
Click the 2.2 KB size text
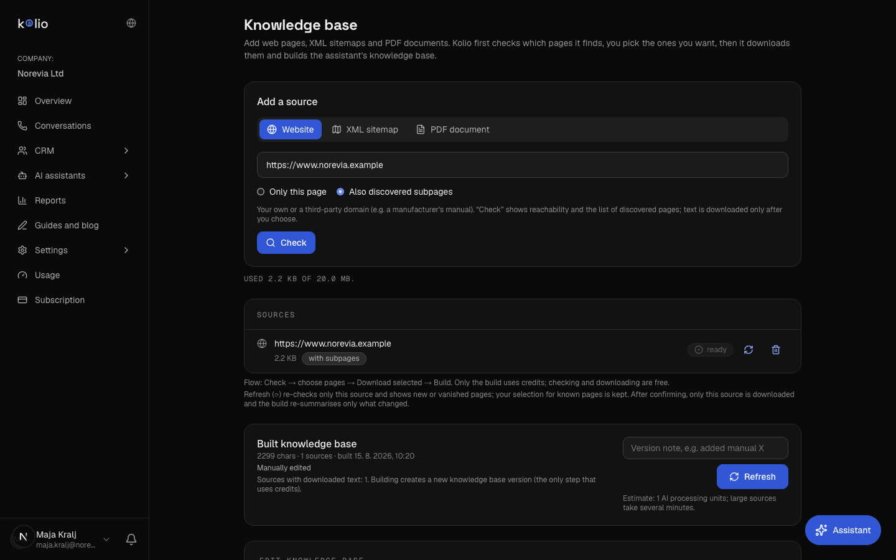click(286, 358)
